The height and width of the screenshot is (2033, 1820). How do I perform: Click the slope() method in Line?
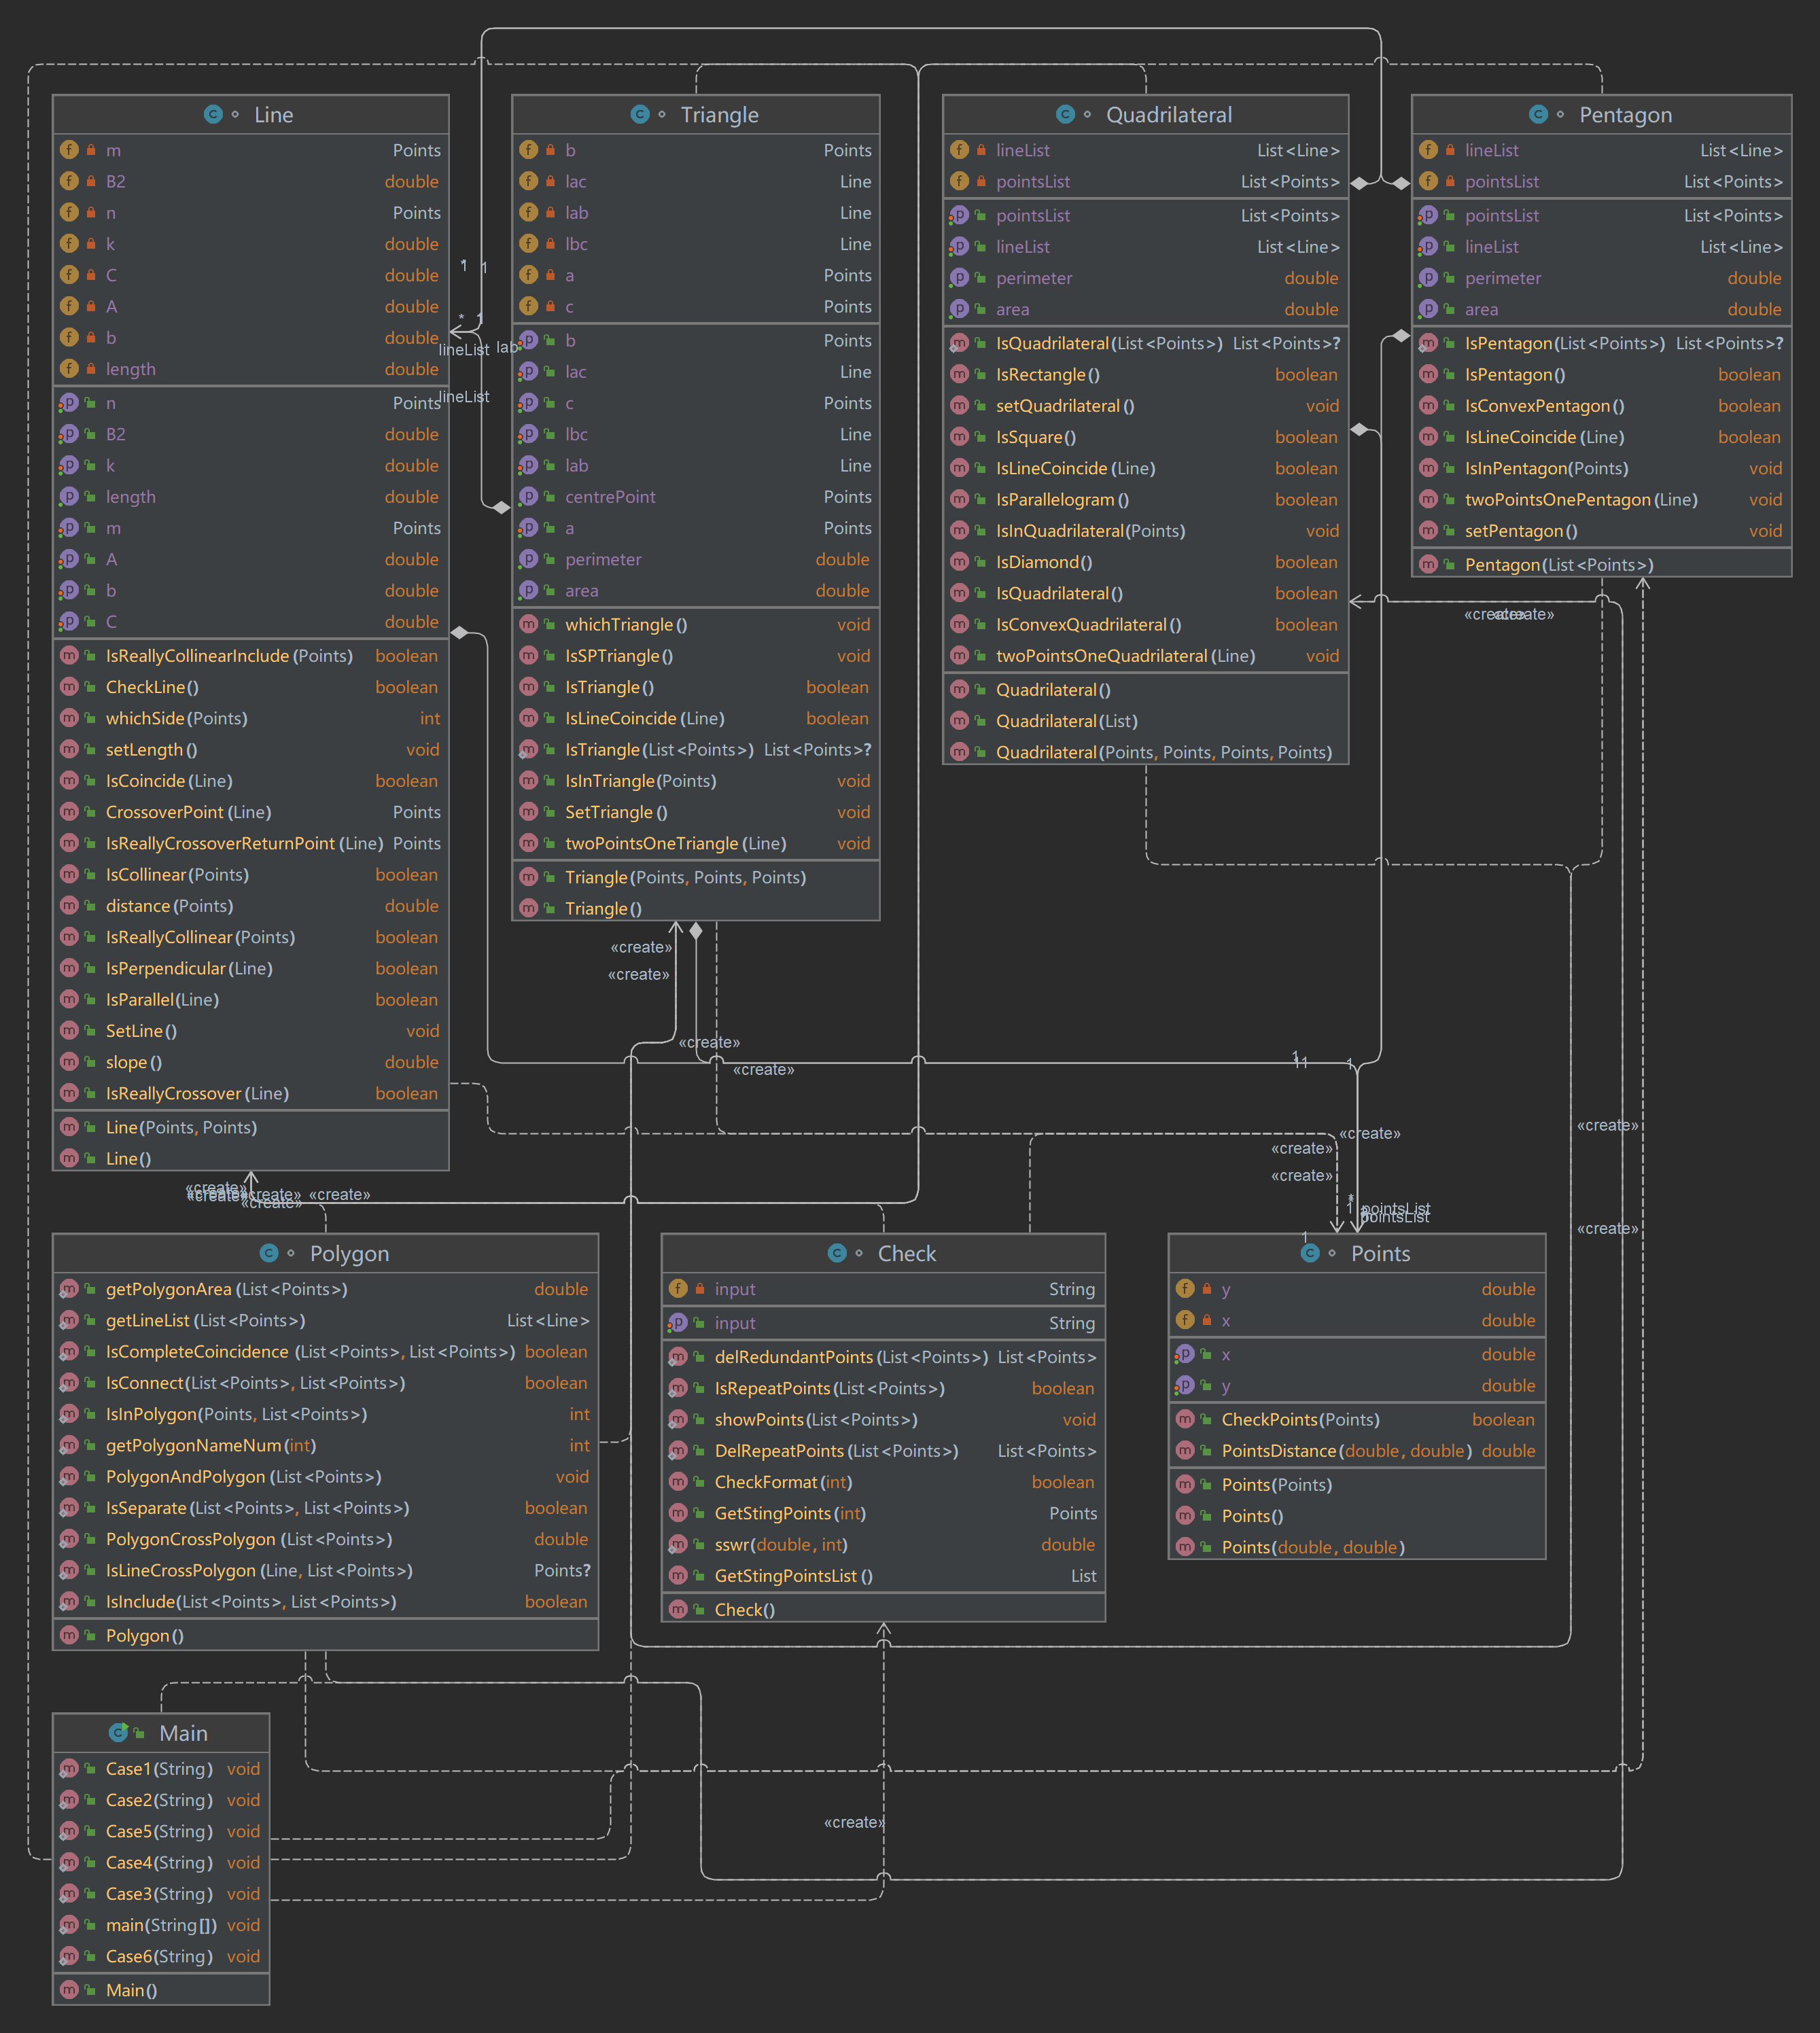point(250,1061)
